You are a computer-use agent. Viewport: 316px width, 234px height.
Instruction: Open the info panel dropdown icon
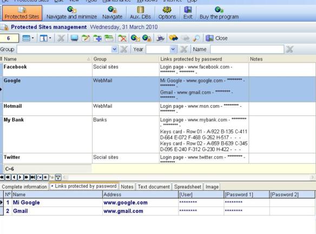pyautogui.click(x=45, y=38)
